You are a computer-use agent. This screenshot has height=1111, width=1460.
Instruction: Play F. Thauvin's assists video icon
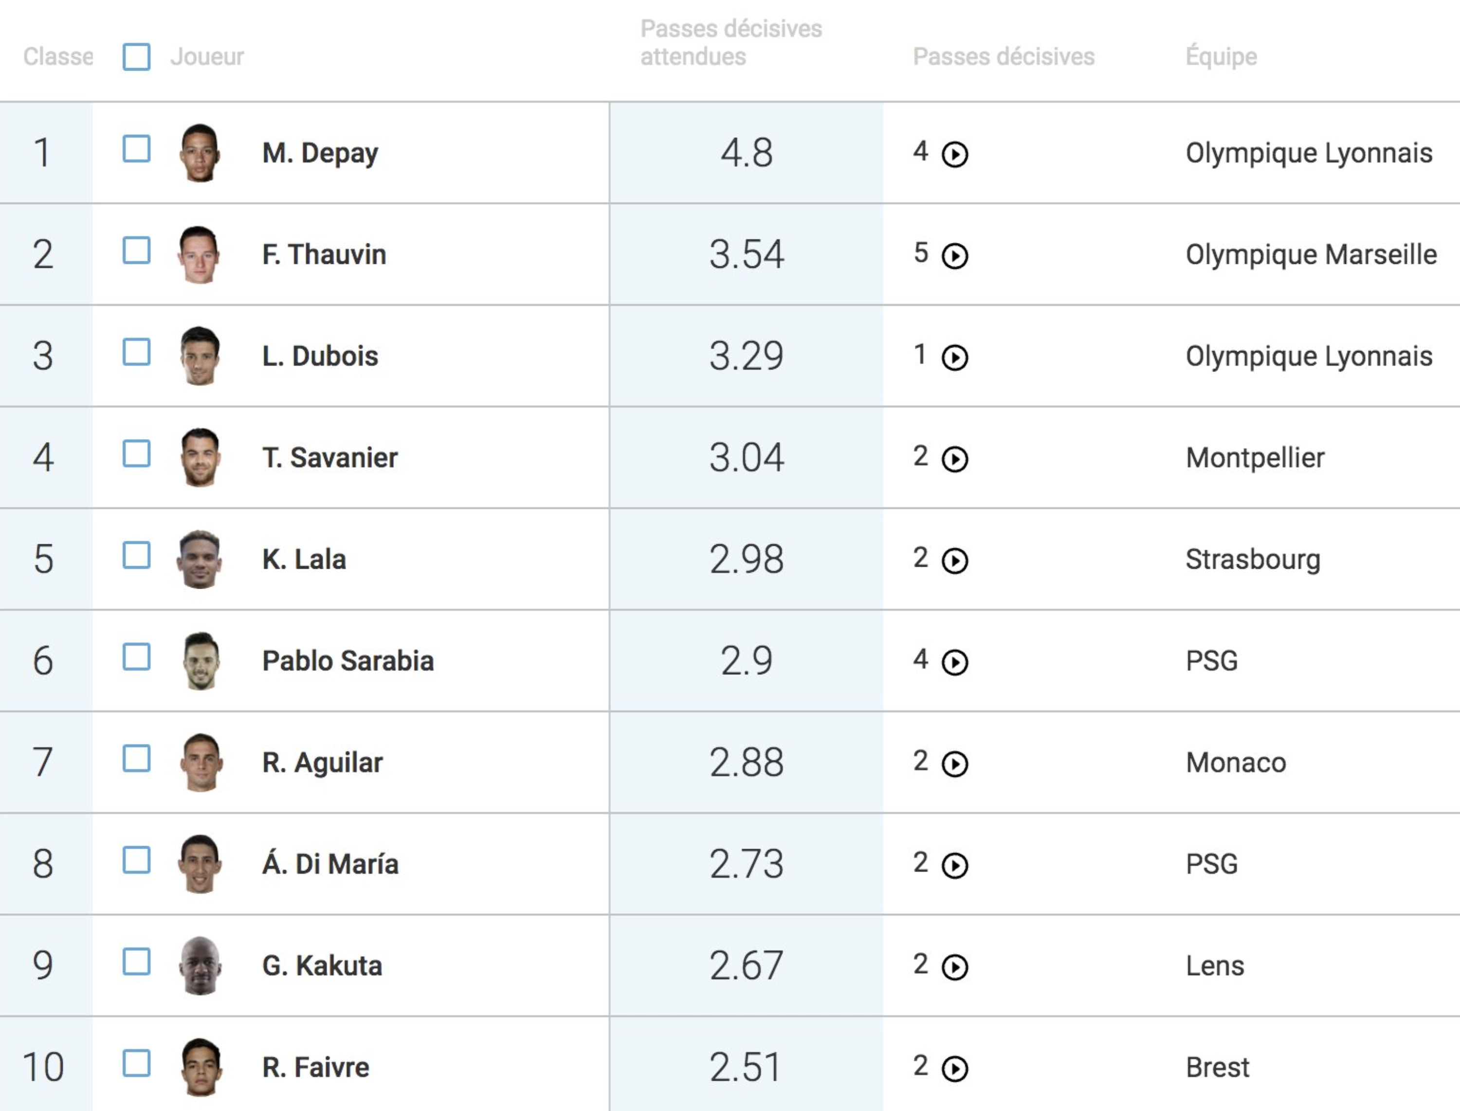point(954,256)
